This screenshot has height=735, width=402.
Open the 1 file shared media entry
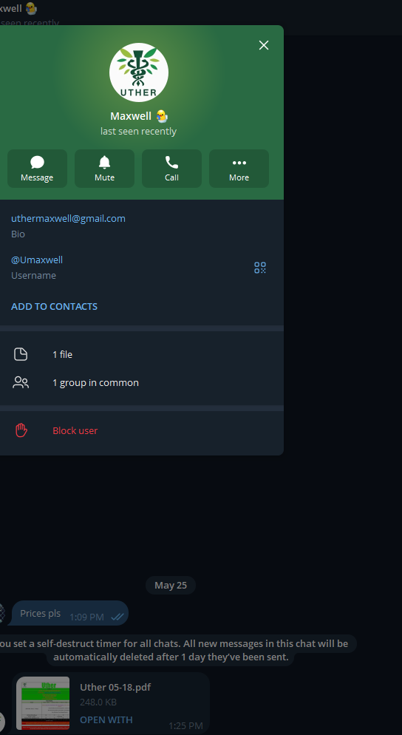coord(141,354)
